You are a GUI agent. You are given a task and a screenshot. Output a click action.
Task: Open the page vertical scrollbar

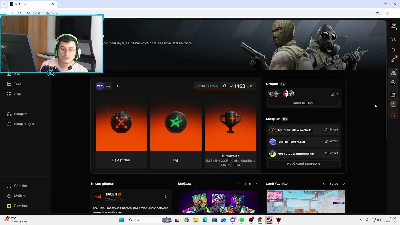(x=386, y=80)
